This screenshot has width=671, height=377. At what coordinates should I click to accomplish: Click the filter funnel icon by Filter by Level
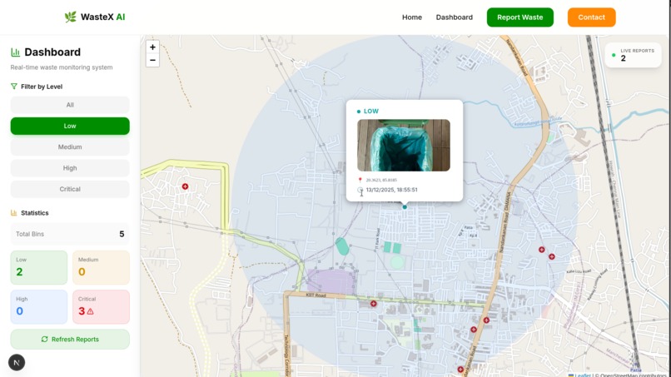pos(13,87)
